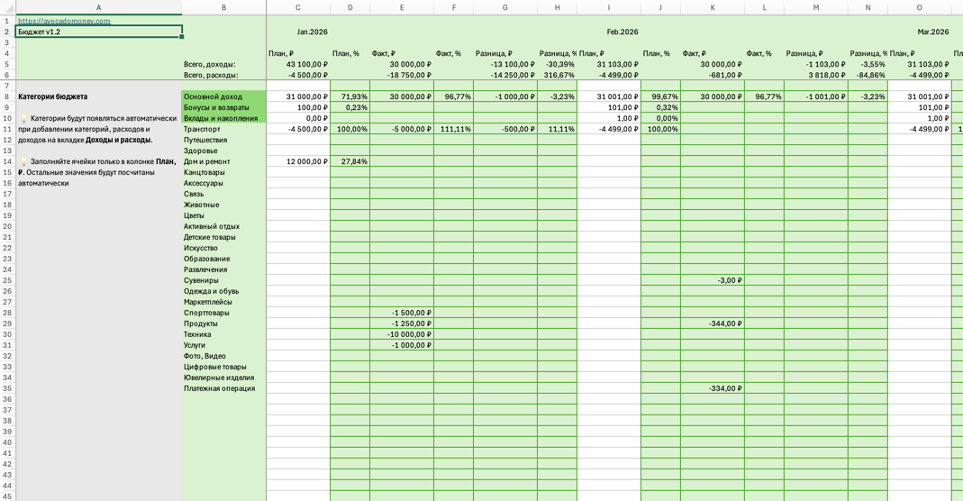Image resolution: width=963 pixels, height=501 pixels.
Task: Open the avocadomoney.com link in cell A1
Action: click(64, 21)
